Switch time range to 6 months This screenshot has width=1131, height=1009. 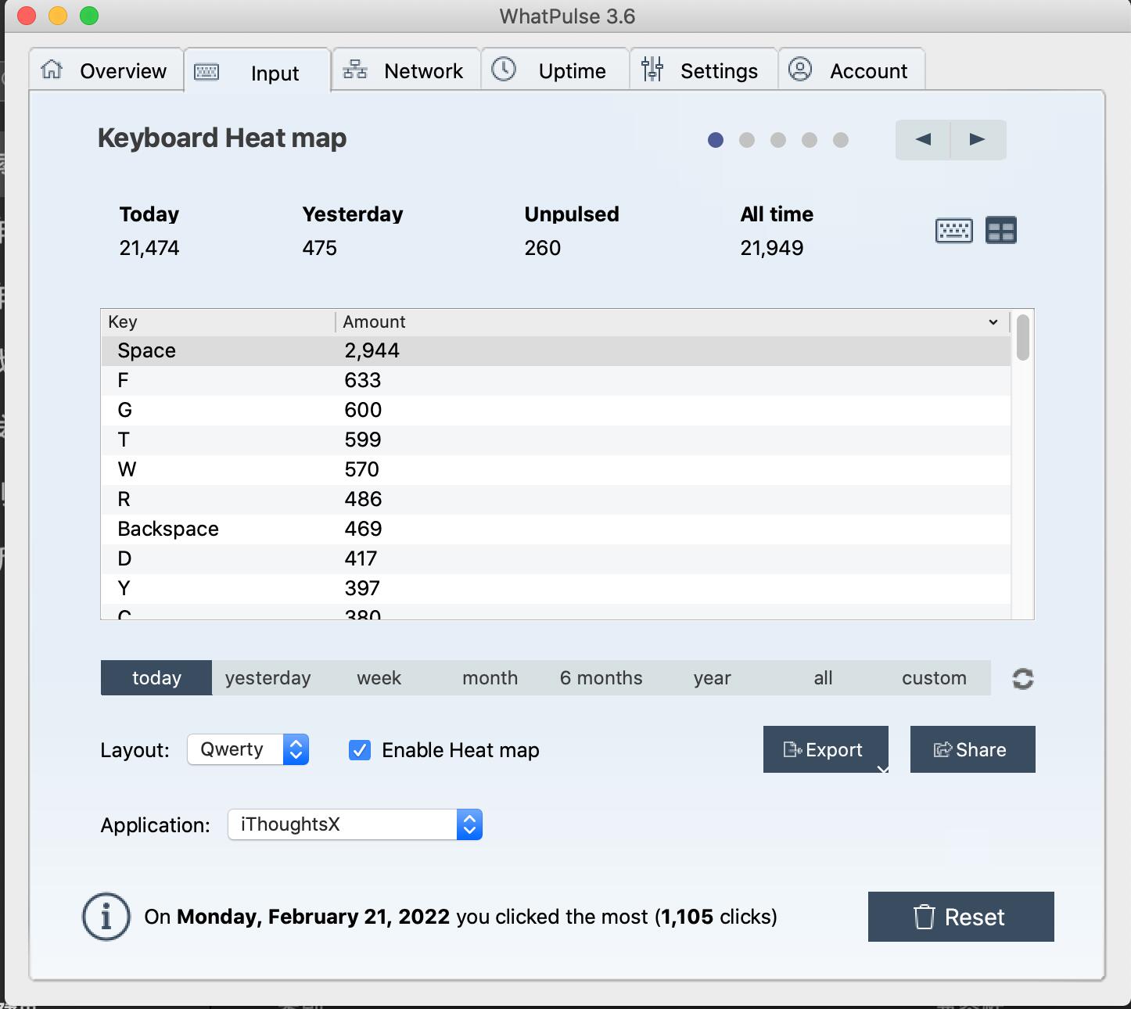pos(601,678)
